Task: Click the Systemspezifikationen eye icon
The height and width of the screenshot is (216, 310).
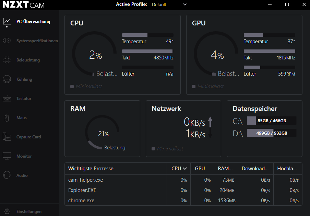Action: [7, 41]
